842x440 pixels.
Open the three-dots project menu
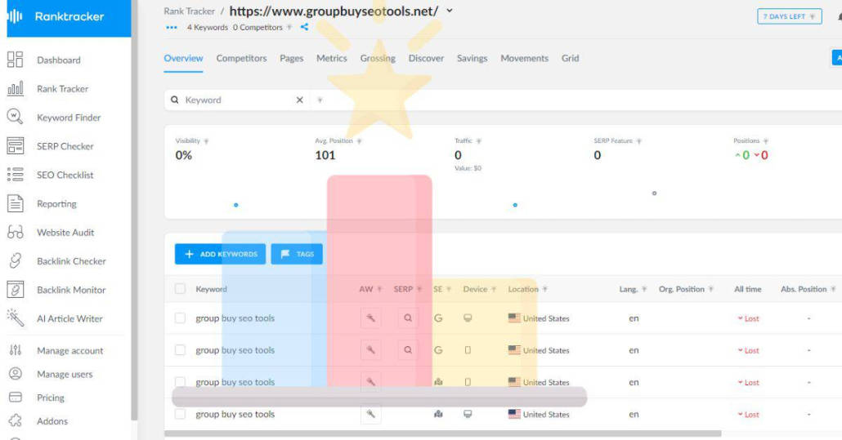(172, 27)
